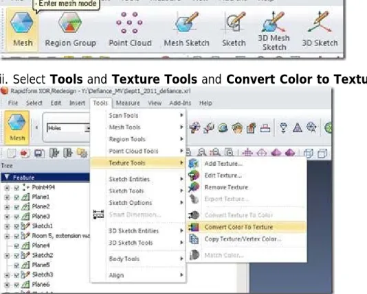Image resolution: width=367 pixels, height=294 pixels.
Task: Click the pink printer-like toolbar icon
Action: (265, 128)
